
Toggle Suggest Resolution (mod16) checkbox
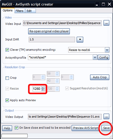67,88
